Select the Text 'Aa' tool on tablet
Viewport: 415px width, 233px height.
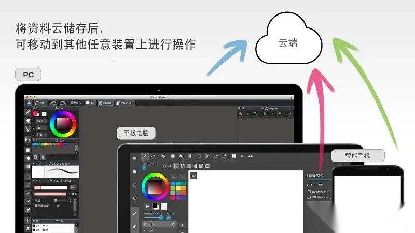pyautogui.click(x=251, y=156)
